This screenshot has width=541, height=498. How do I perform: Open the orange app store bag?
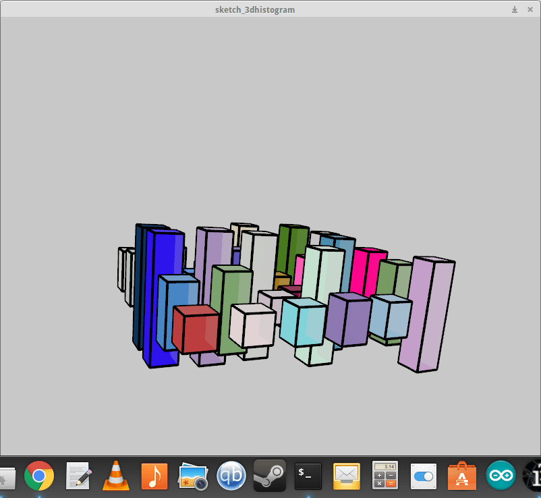point(461,476)
